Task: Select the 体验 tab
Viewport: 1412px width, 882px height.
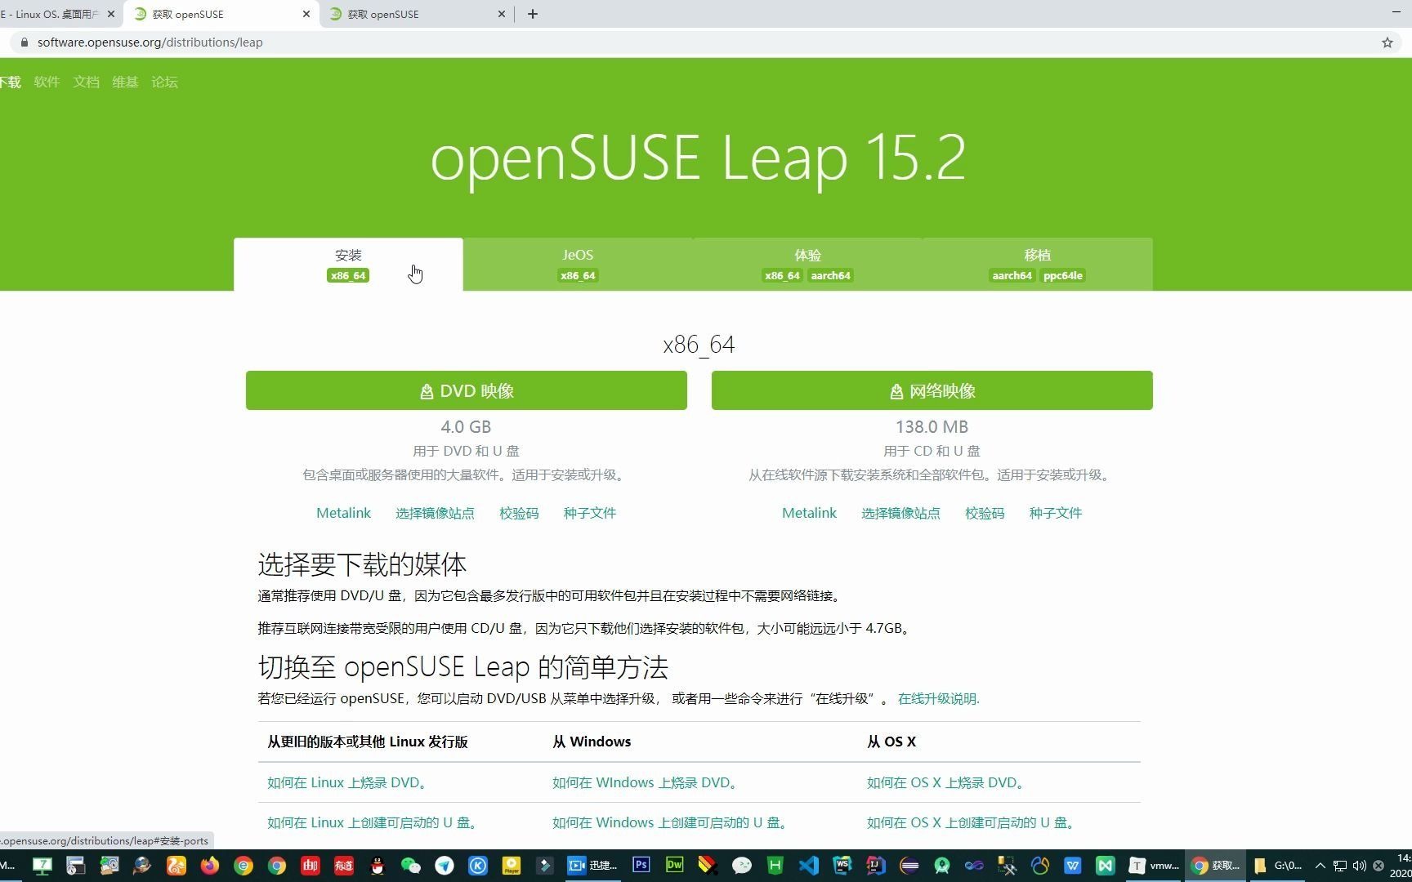Action: coord(807,265)
